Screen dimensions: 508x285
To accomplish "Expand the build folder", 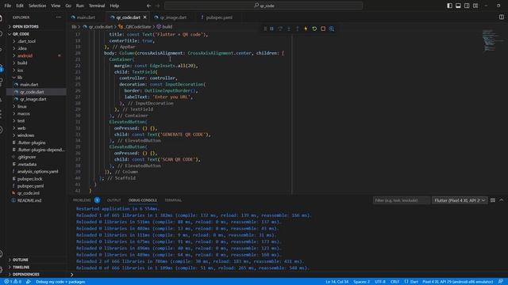I will 37,63.
